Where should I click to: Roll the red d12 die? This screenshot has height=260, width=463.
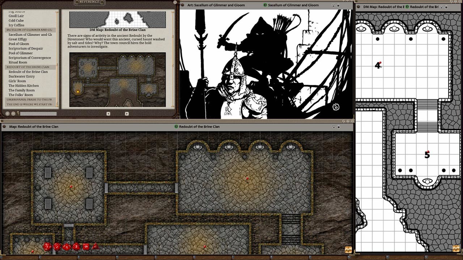57,247
